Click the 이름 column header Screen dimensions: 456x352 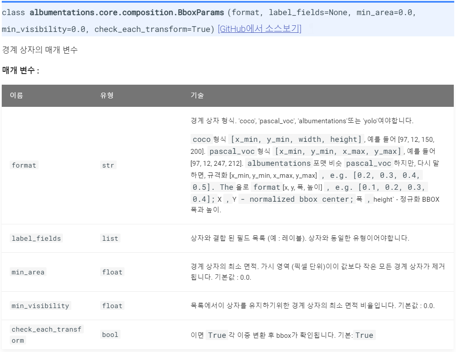click(16, 95)
